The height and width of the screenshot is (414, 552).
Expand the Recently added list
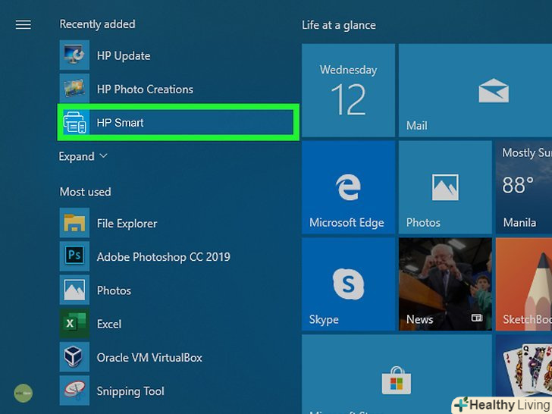[x=83, y=156]
